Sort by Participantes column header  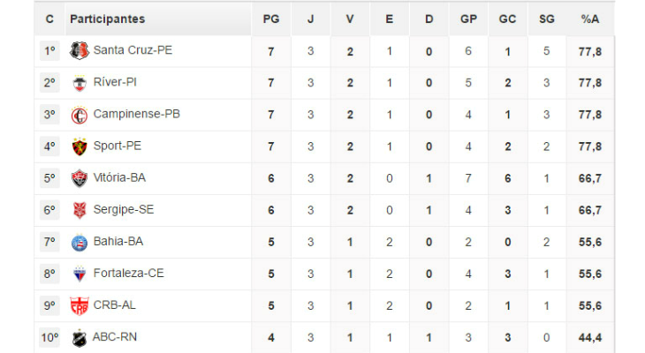point(107,19)
